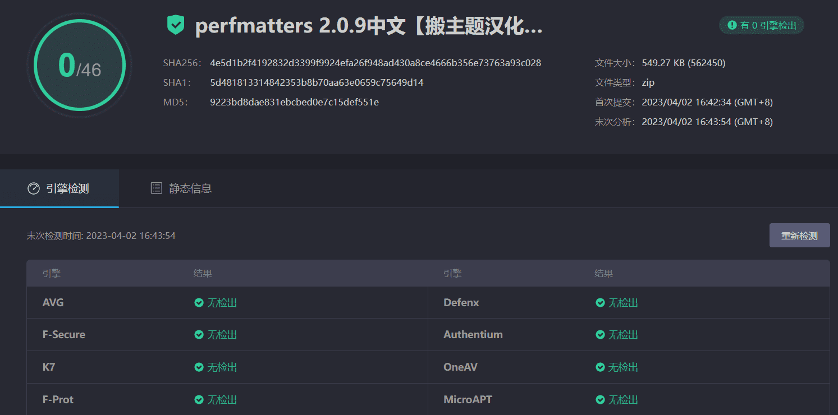
Task: Click the green check icon in the AVG row
Action: pos(199,303)
